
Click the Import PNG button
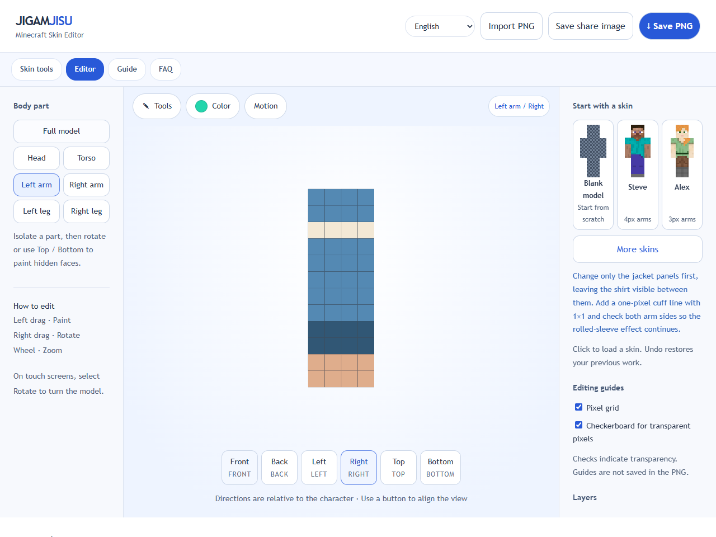pyautogui.click(x=511, y=26)
